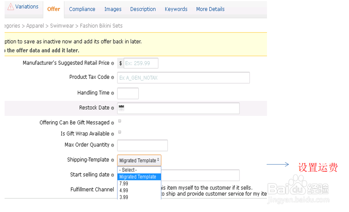Click info icon next to Product Tax Code
The height and width of the screenshot is (212, 349).
click(x=113, y=77)
